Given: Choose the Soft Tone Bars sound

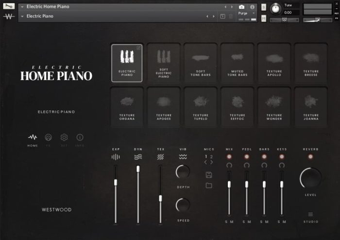Looking at the screenshot, I should pos(201,63).
